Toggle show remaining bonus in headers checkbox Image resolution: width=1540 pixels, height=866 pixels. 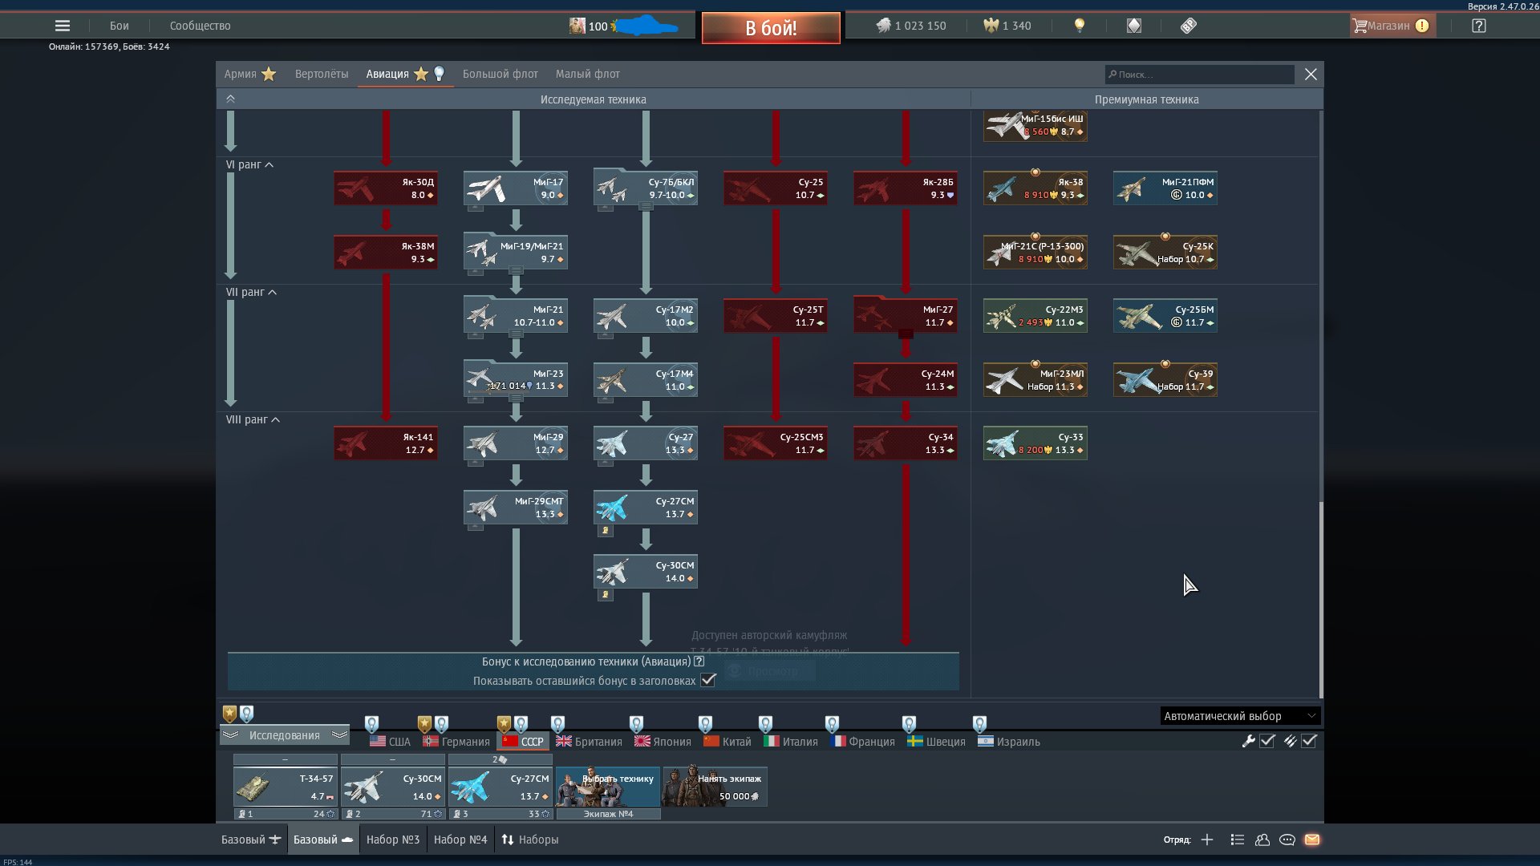tap(707, 680)
